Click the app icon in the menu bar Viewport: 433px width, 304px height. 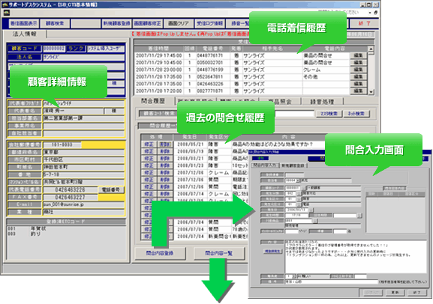pyautogui.click(x=7, y=13)
